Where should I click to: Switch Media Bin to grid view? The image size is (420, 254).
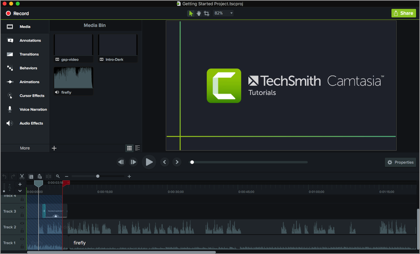coord(129,148)
